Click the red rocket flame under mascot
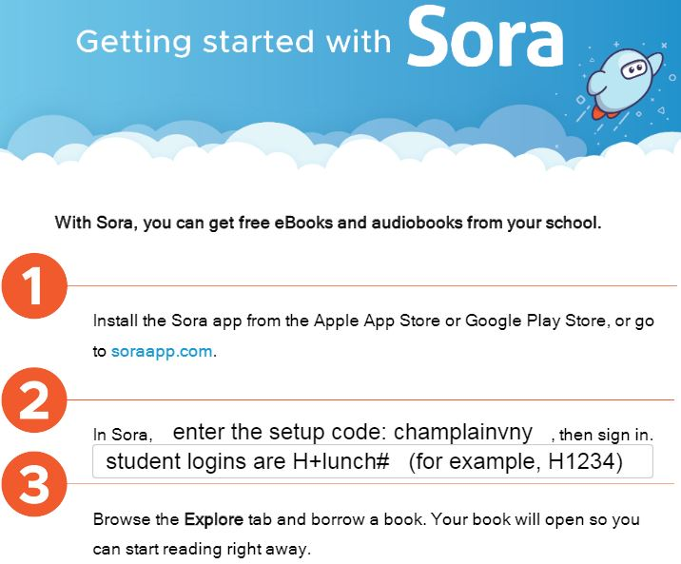681x564 pixels. [603, 112]
